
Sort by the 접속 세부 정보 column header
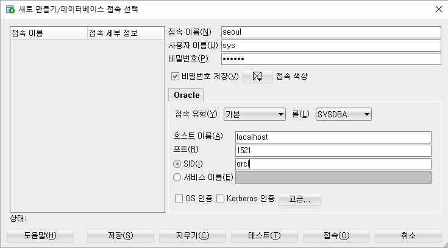click(x=126, y=33)
